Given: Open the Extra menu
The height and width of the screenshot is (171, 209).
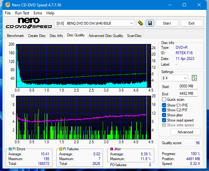Looking at the screenshot, I should pos(38,13).
